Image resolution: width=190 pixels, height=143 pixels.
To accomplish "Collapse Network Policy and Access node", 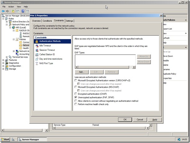I will coord(7,25).
